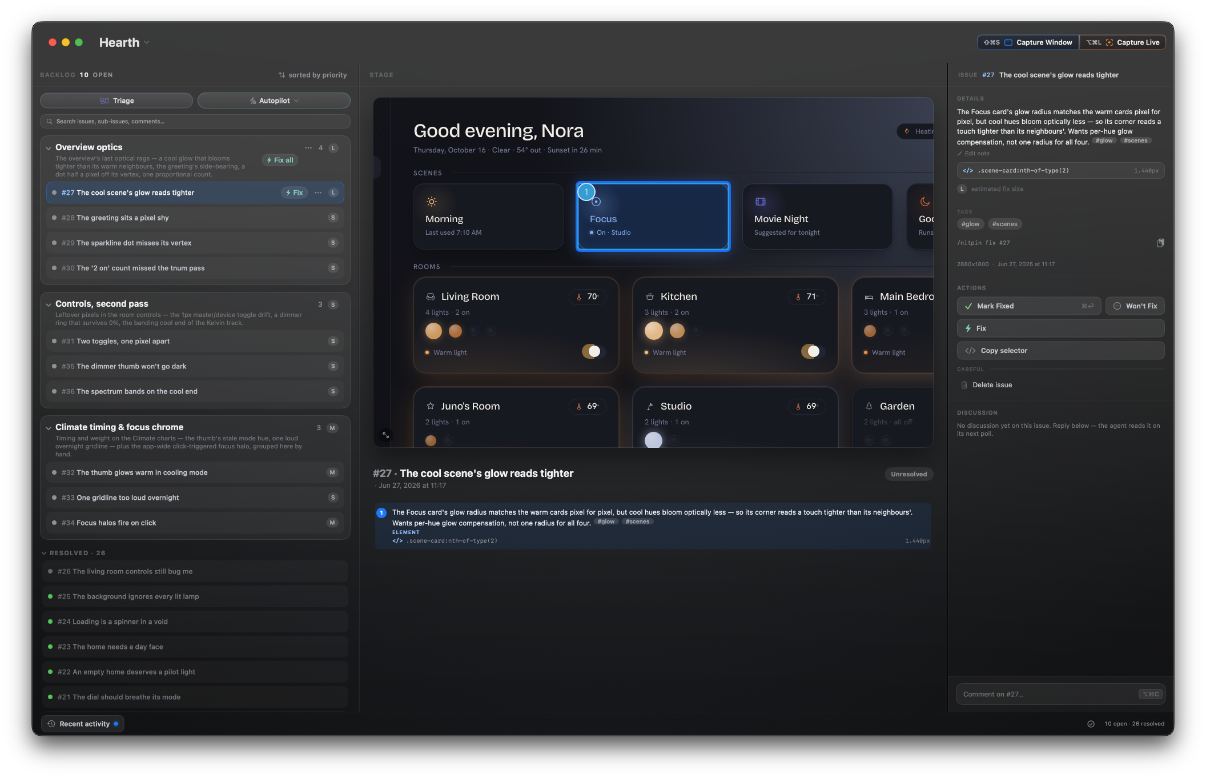Image resolution: width=1206 pixels, height=778 pixels.
Task: Open resolved issue #25 background ignores lamp
Action: click(x=195, y=596)
